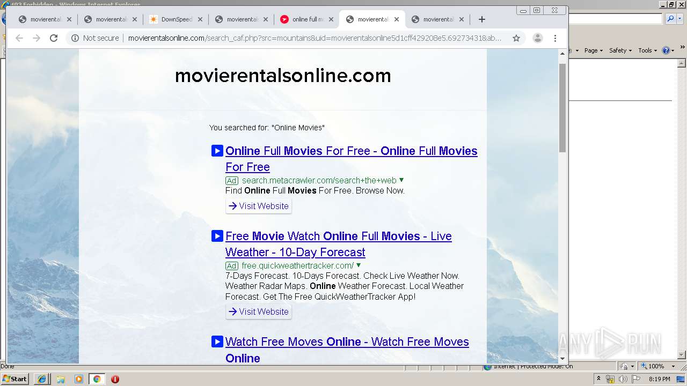Close the 'online full m' tab

pos(331,19)
